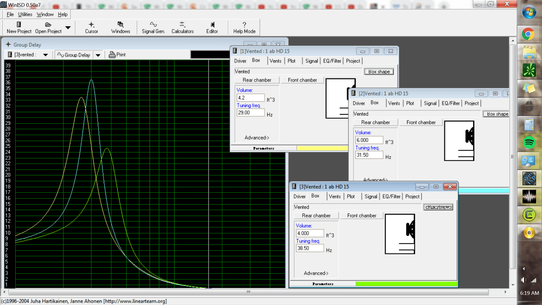
Task: Click Box shape button in [2]Vented window
Action: click(497, 114)
